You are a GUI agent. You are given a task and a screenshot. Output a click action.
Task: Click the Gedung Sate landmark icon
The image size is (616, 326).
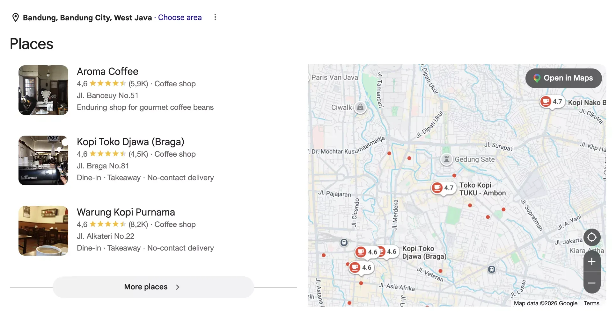coord(447,159)
